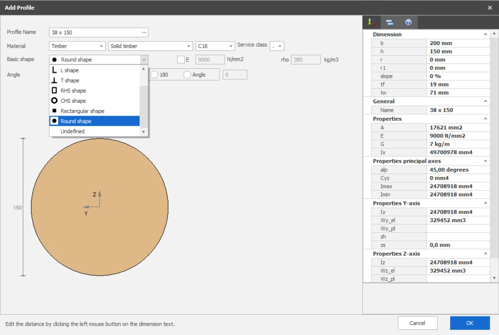
Task: Click the shape list scroll down arrow
Action: [143, 132]
